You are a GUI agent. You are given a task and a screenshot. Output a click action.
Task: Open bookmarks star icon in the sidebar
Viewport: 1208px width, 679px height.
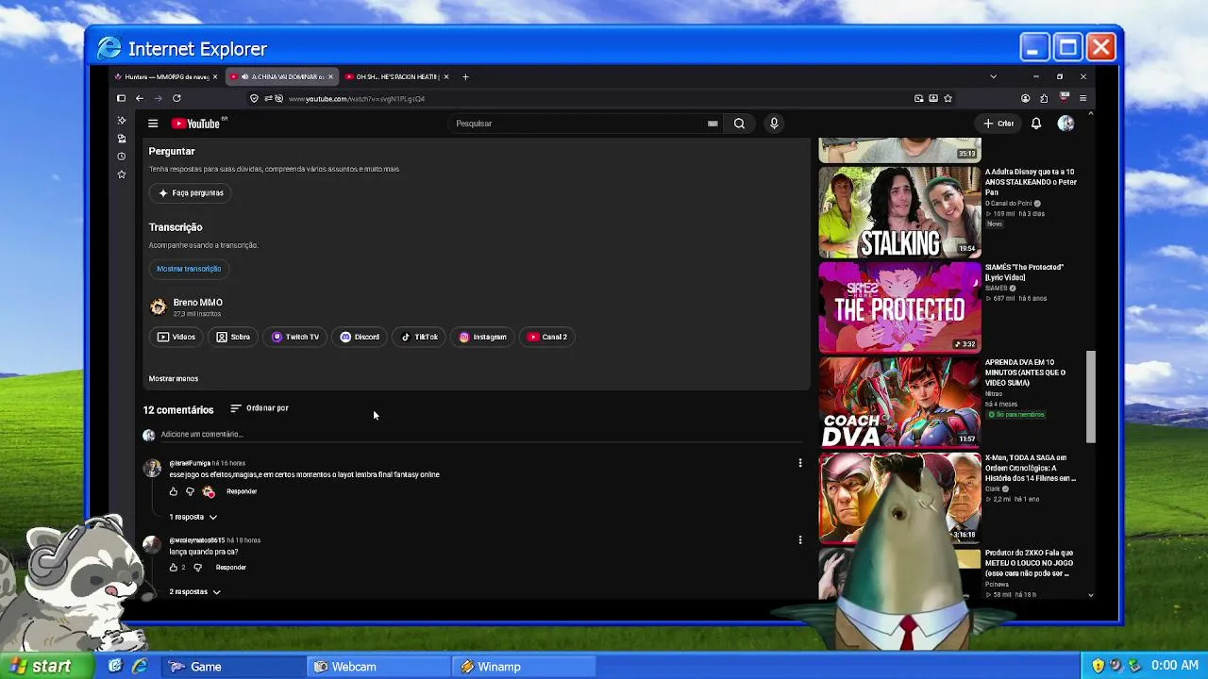pos(121,174)
